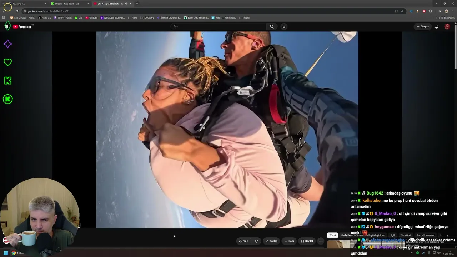Open the media controls toolbar icon
457x257 pixels.
point(440,11)
